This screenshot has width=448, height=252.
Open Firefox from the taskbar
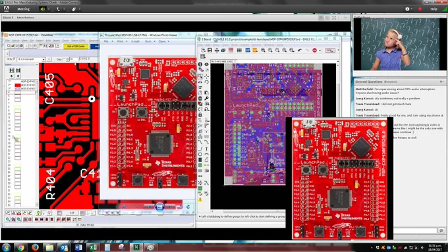pos(35,247)
